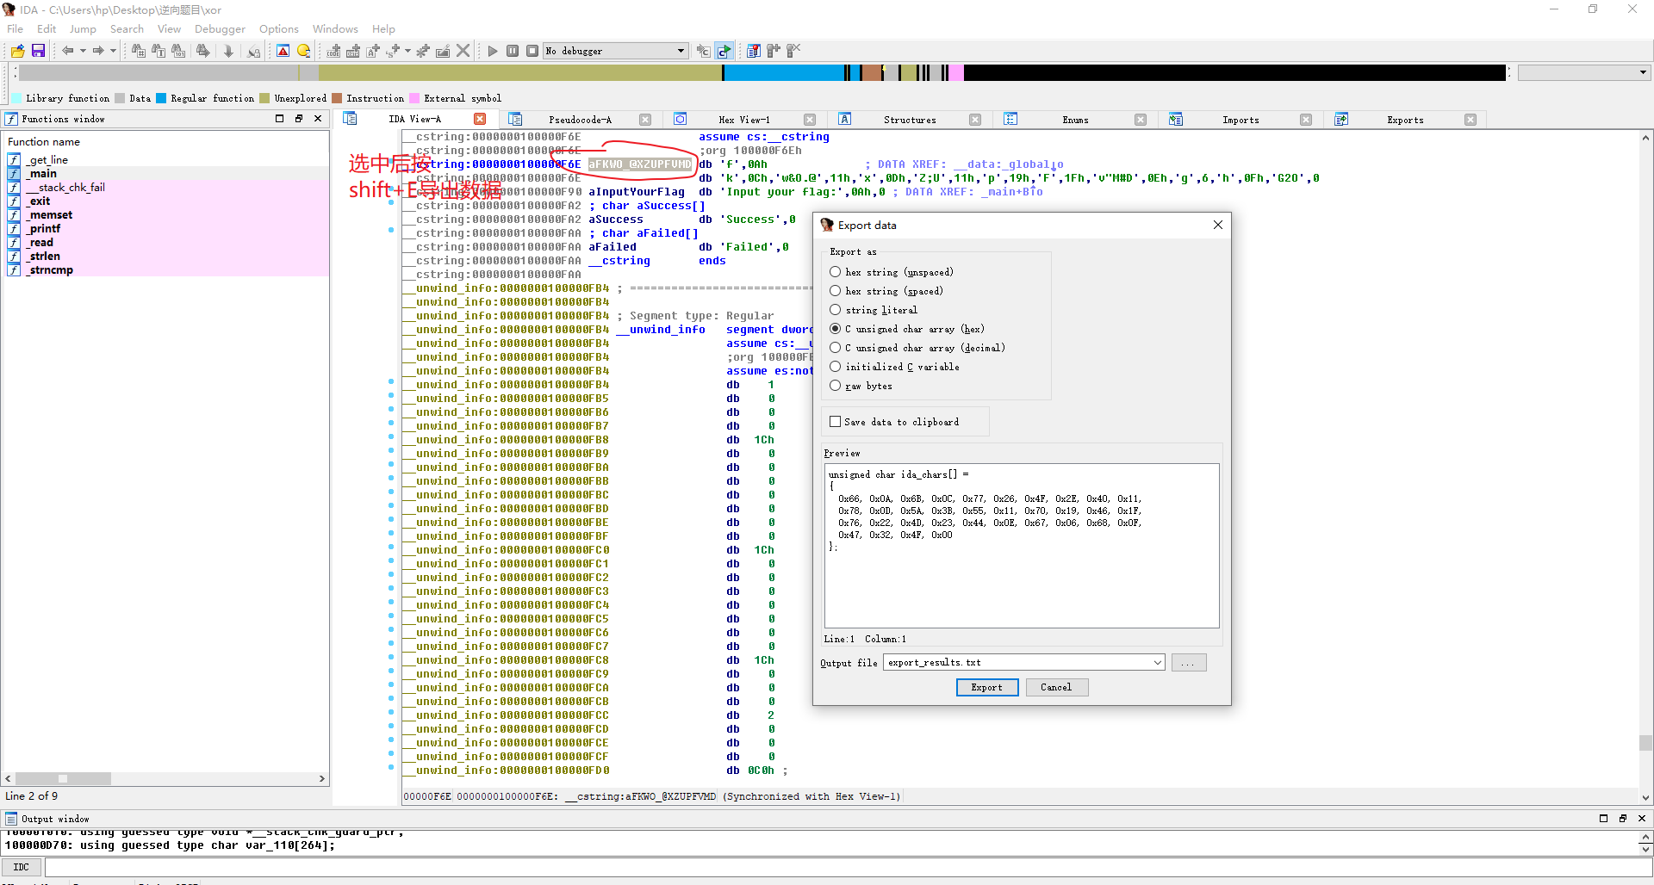Cancel the Export data dialog
1654x885 pixels.
pyautogui.click(x=1056, y=687)
